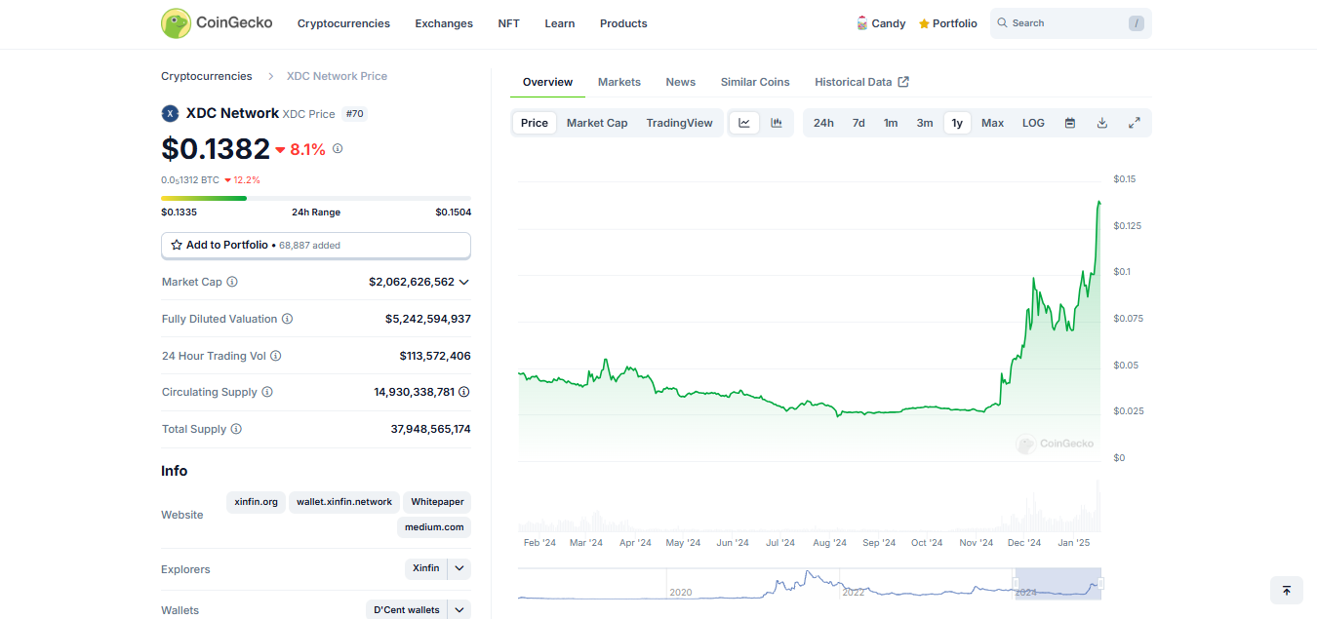
Task: Click the CoinGecko logo
Action: (217, 22)
